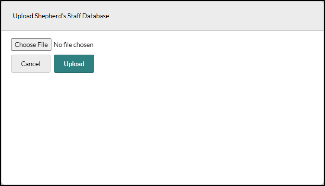The width and height of the screenshot is (325, 186).
Task: Click the word "Database" in the title
Action: click(96, 16)
